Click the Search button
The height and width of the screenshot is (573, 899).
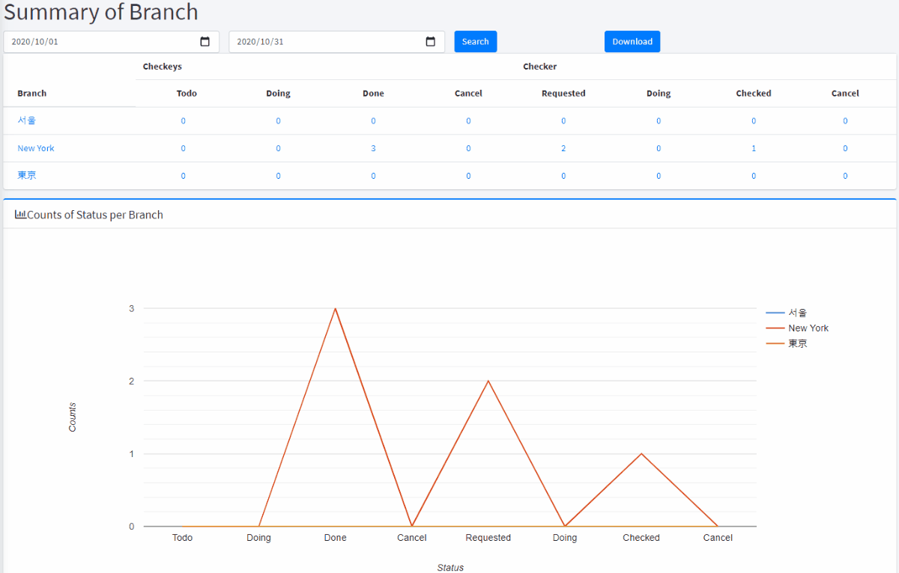[475, 42]
